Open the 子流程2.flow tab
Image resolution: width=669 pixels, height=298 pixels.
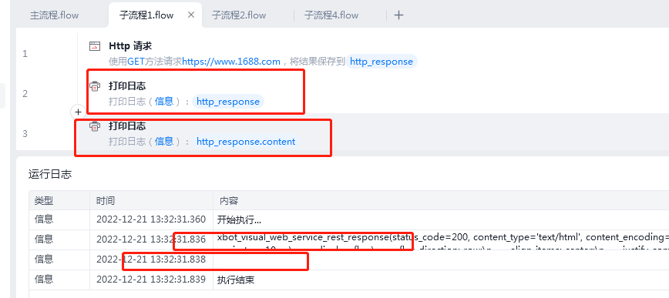[x=239, y=15]
